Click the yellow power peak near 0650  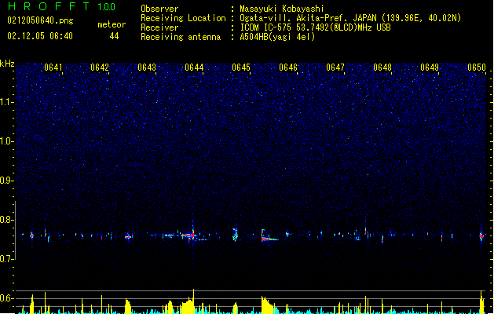pos(481,301)
